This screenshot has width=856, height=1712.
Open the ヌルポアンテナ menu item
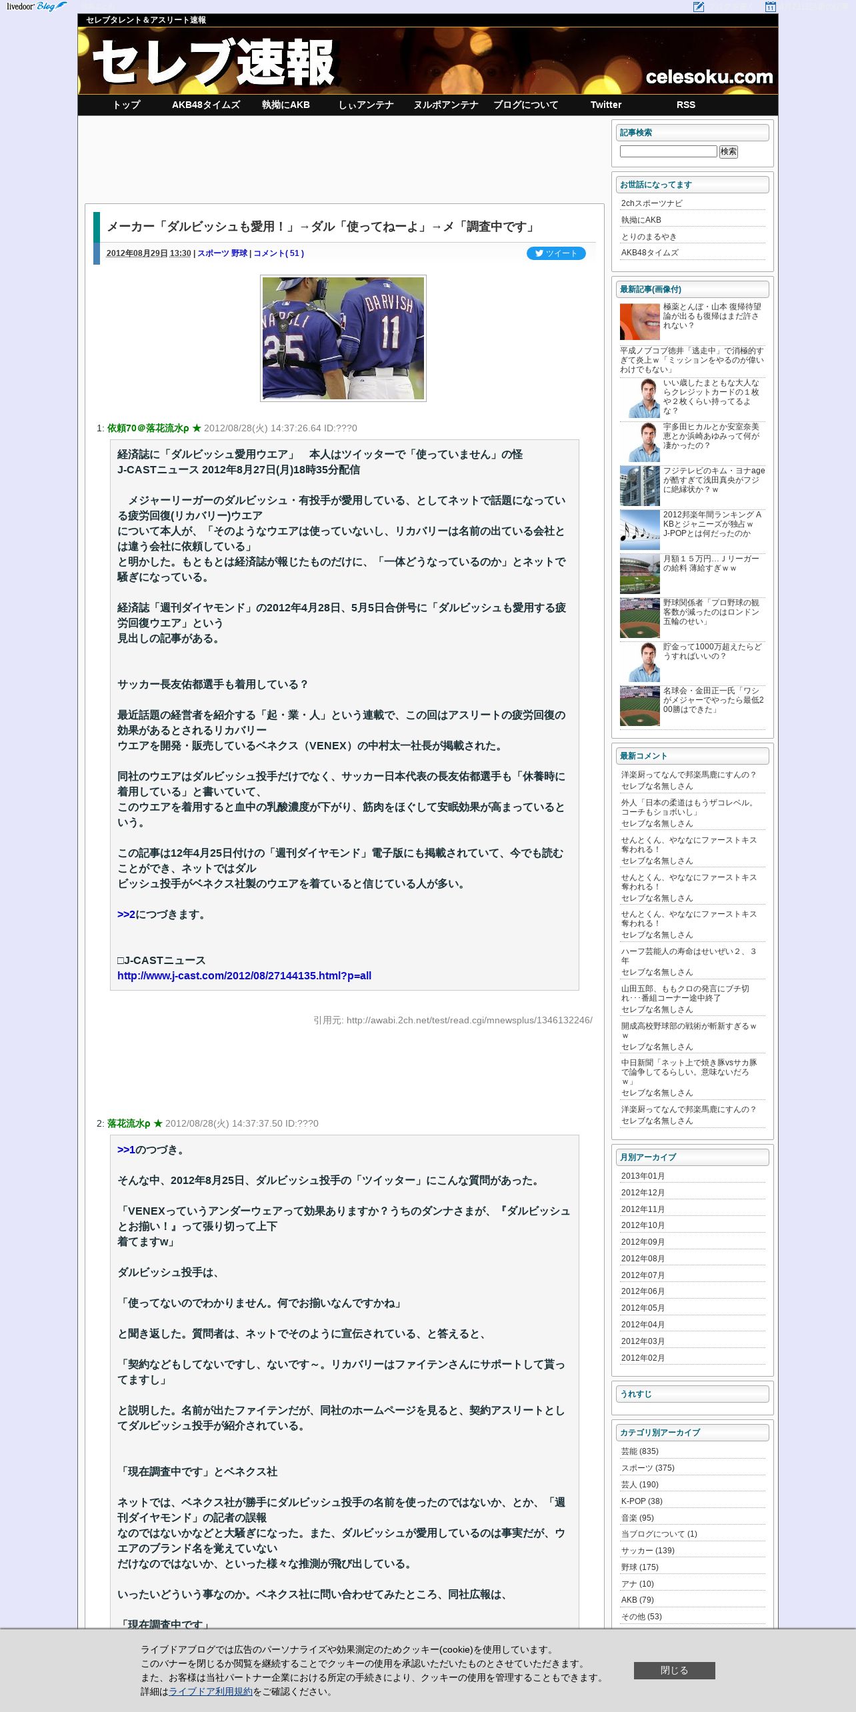446,105
